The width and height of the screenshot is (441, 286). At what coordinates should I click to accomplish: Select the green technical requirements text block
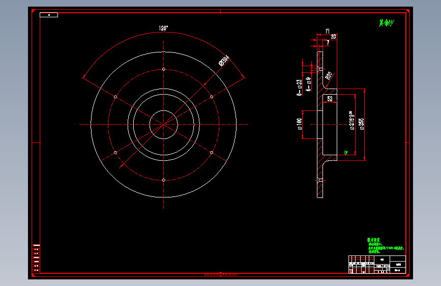[x=386, y=245]
